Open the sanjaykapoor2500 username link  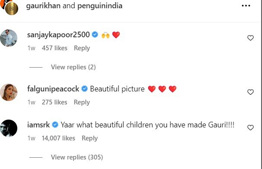58,35
